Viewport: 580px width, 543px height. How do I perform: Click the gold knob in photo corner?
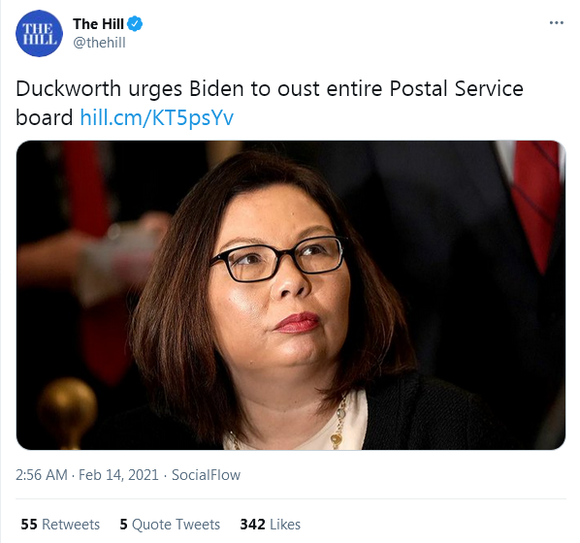click(67, 411)
